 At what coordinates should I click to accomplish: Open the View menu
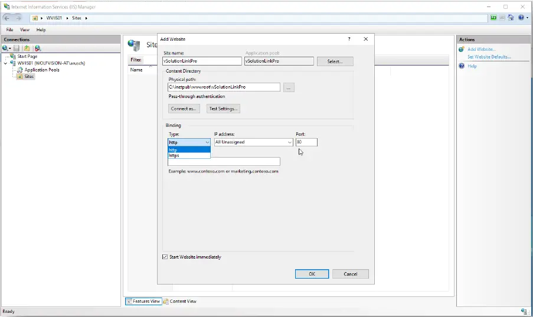click(25, 30)
